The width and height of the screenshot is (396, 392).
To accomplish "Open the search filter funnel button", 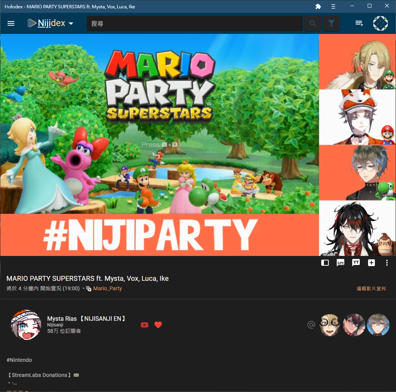I will coord(331,23).
